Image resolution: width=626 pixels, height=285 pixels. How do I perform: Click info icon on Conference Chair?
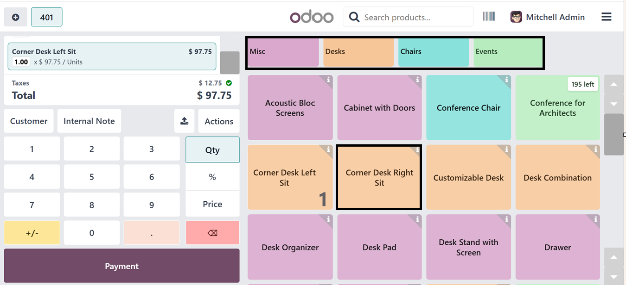pos(507,80)
